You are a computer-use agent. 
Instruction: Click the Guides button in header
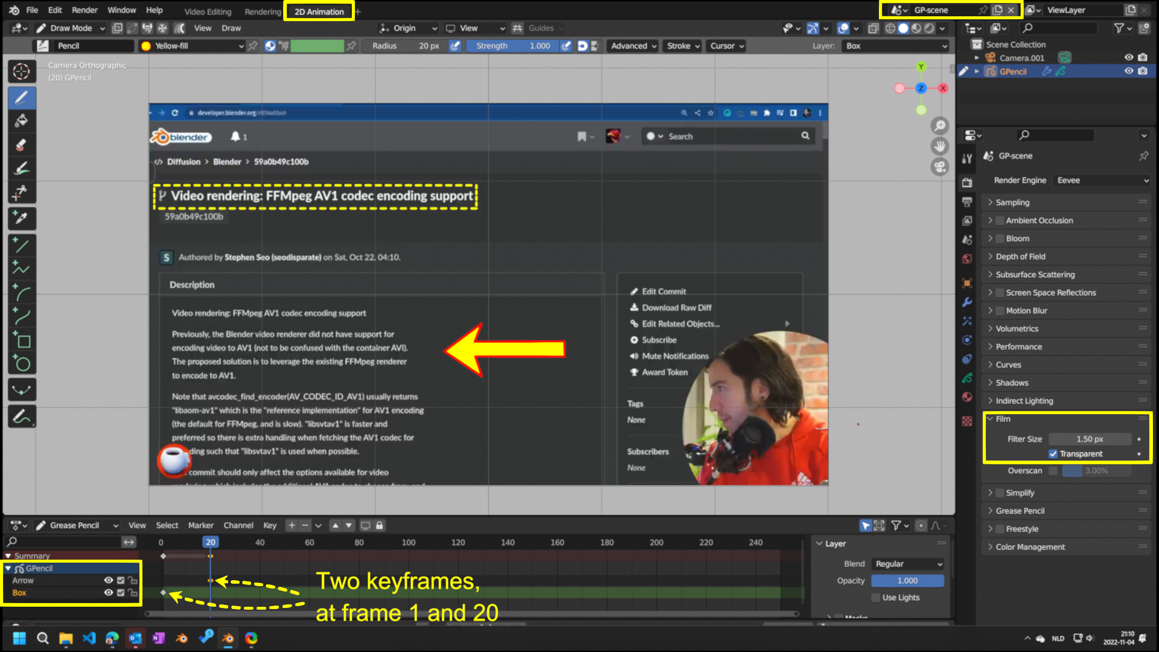[541, 28]
